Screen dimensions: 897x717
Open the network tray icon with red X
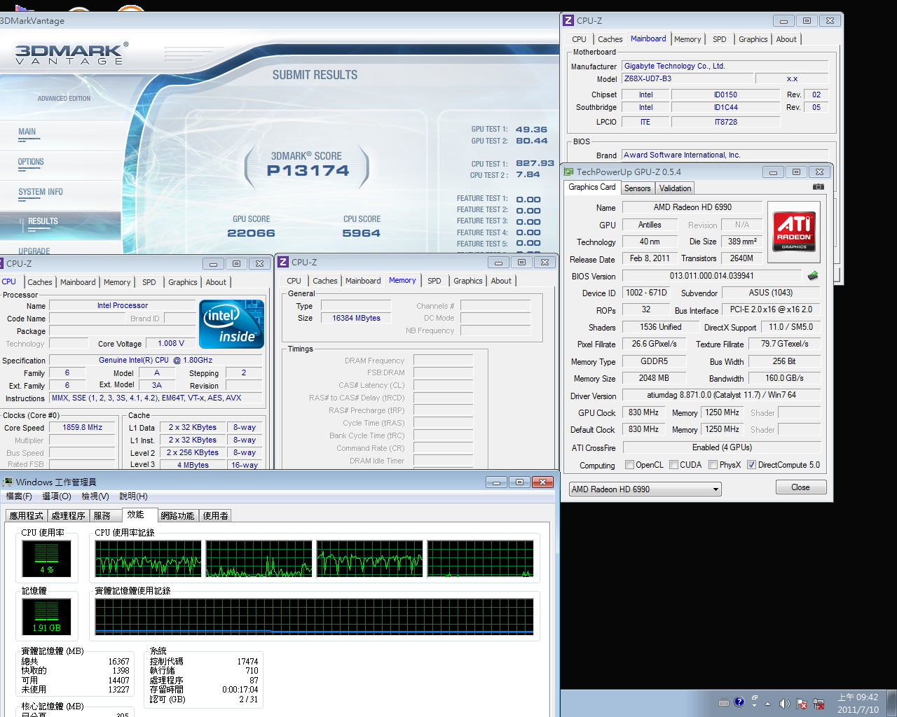point(818,704)
